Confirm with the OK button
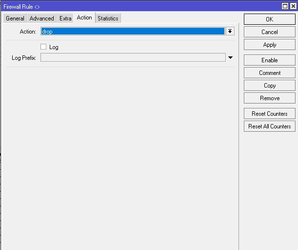Viewport: 298px width, 250px height. tap(270, 19)
